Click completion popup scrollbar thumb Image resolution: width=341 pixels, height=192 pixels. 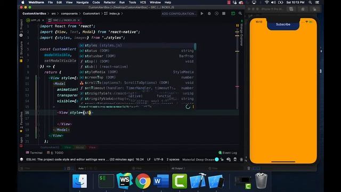click(x=195, y=46)
